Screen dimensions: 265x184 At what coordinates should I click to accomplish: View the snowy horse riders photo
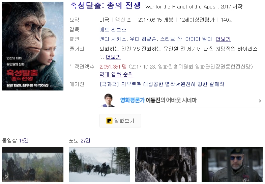tap(99, 165)
